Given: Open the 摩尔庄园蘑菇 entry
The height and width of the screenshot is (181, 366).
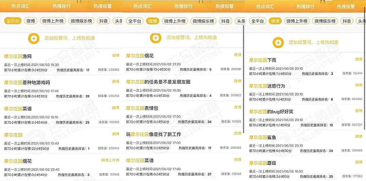Looking at the screenshot, I should (305, 169).
